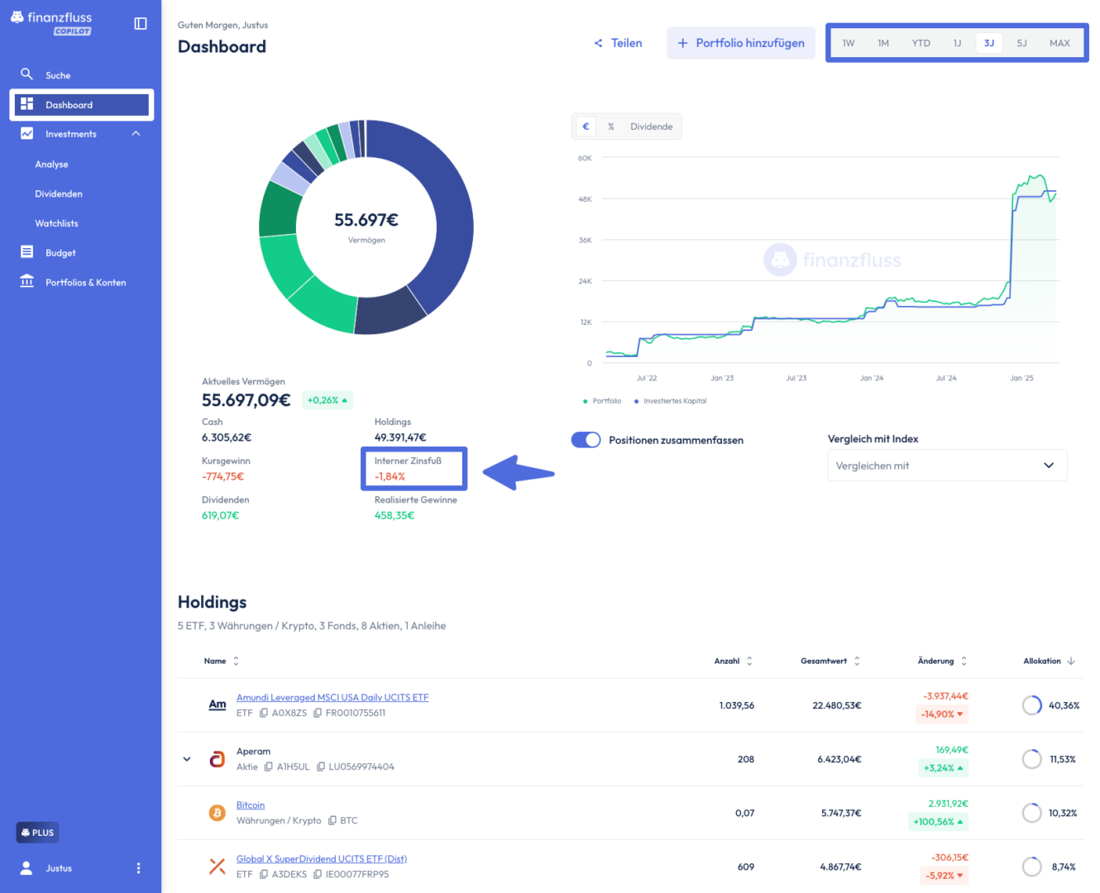Click the Dashboard grid icon
Viewport: 1100px width, 893px height.
[27, 104]
